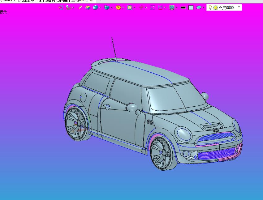The image size is (263, 200).
Task: Expand the monitor display icon dropdown
Action: coord(176,8)
